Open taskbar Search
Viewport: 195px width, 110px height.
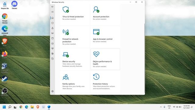coord(10,107)
